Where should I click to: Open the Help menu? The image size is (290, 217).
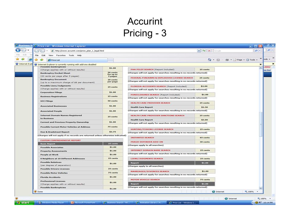coord(79,55)
